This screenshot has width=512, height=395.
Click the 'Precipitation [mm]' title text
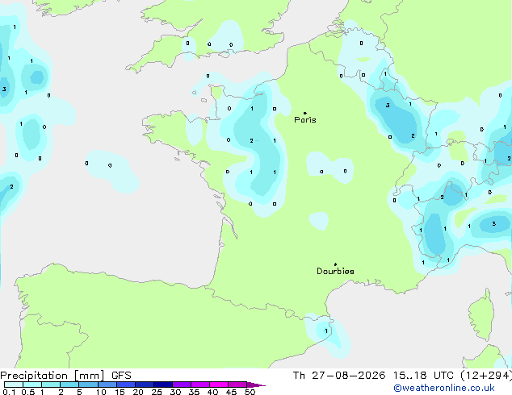(52, 376)
